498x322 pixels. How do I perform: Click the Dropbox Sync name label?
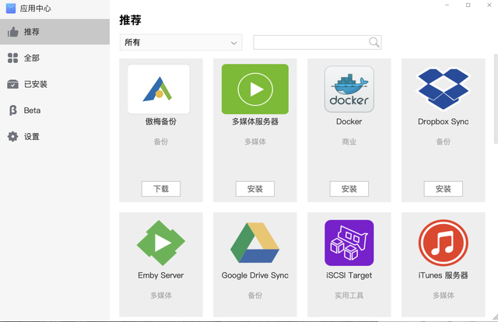[x=443, y=121]
